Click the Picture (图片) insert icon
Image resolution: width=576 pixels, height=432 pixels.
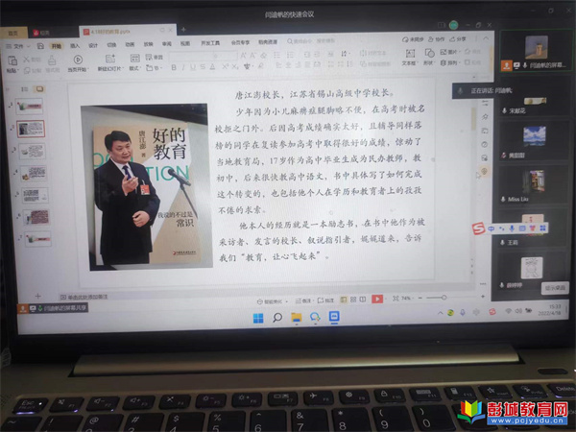coord(444,52)
